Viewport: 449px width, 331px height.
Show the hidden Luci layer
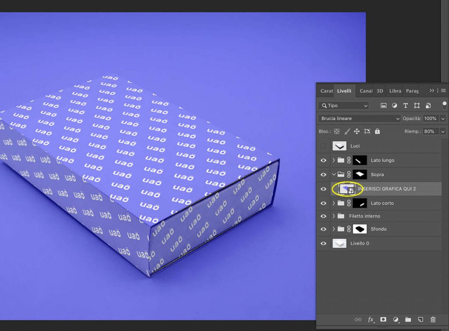(324, 146)
